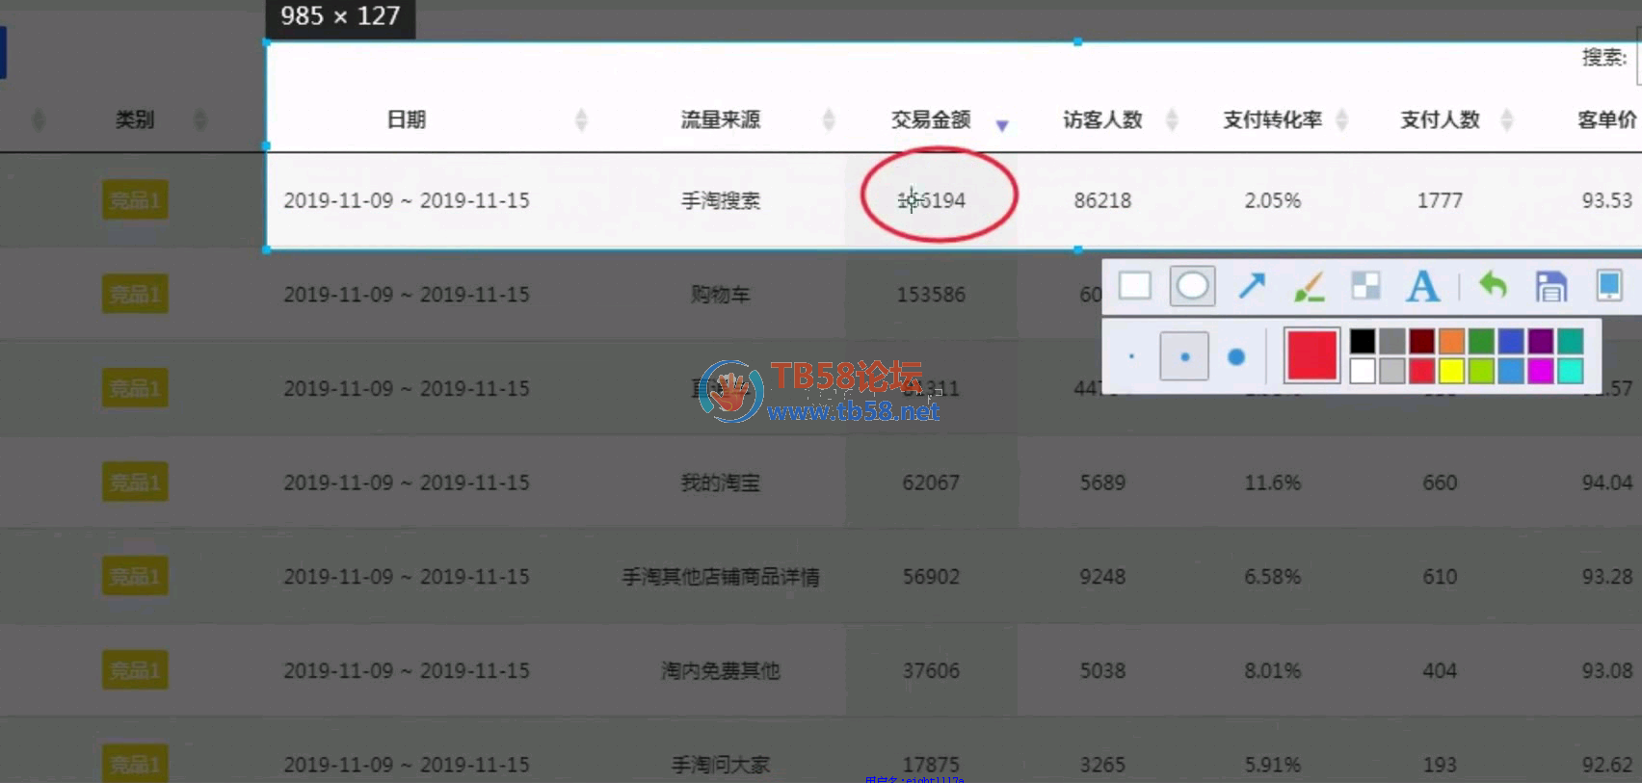Click the 支付转化率 column header

pyautogui.click(x=1272, y=119)
